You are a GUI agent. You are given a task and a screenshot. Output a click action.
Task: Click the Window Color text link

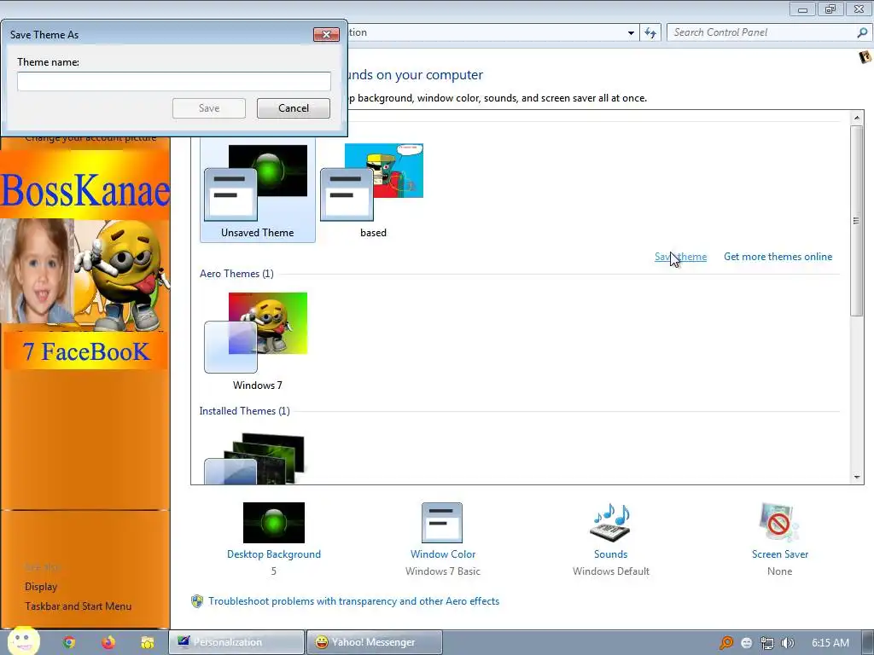click(443, 554)
